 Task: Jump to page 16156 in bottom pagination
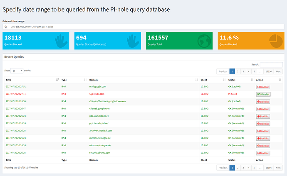coord(268,168)
